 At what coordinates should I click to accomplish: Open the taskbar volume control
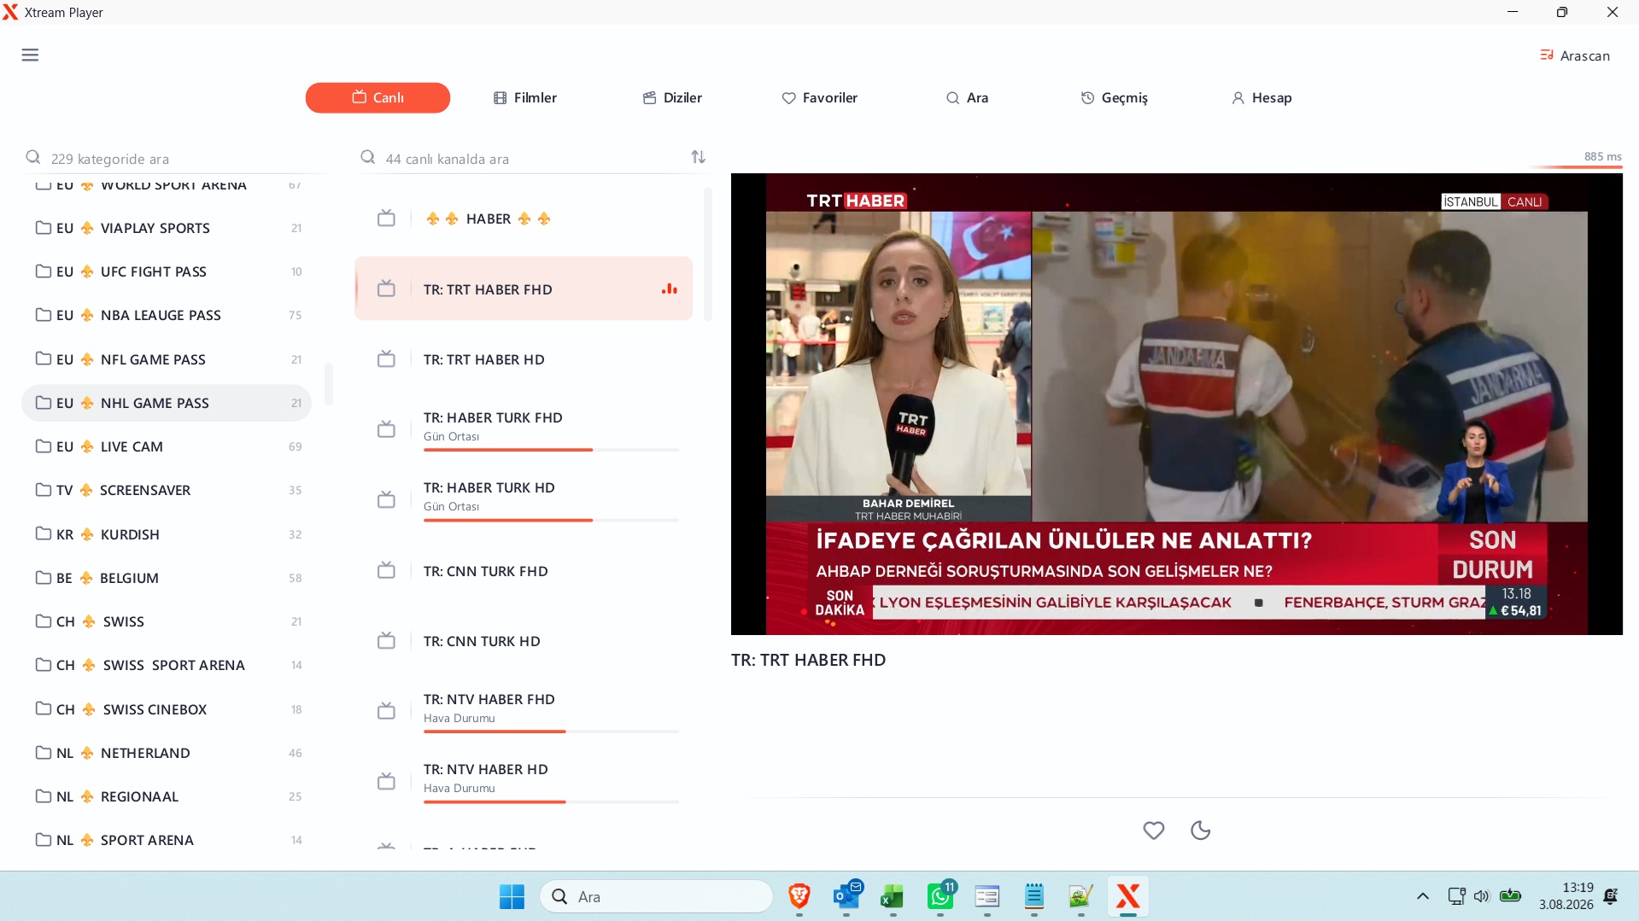[x=1482, y=896]
